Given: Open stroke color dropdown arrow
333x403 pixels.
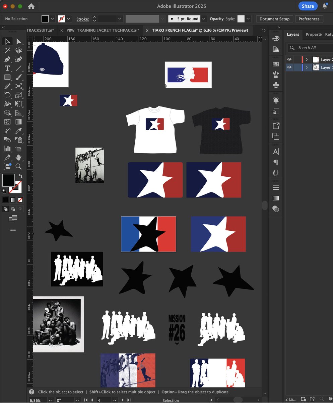Looking at the screenshot, I should click(x=69, y=19).
